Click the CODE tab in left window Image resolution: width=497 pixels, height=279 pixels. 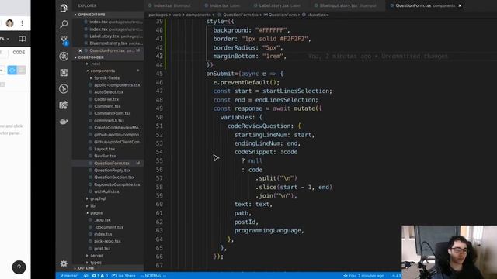(19, 53)
